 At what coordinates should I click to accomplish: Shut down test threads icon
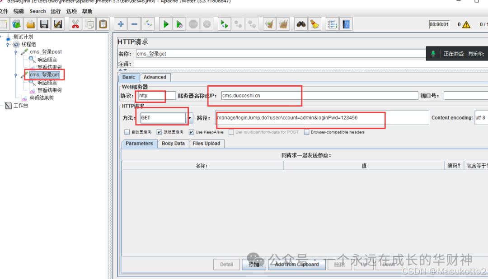(x=207, y=24)
